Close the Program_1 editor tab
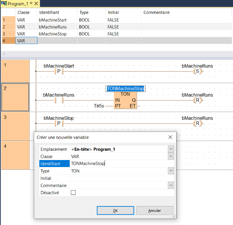 click(36, 3)
